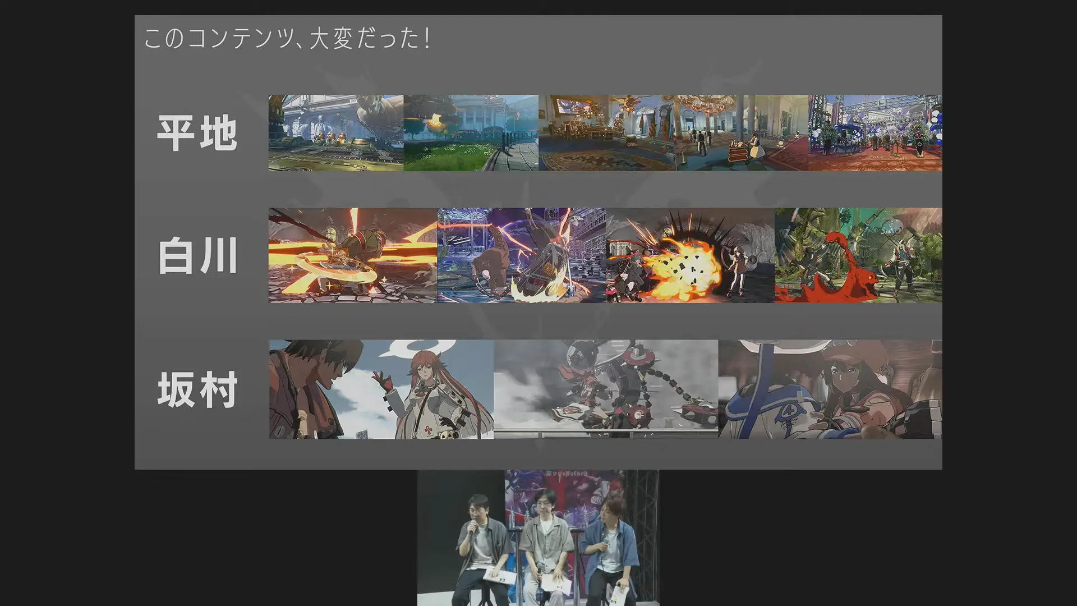Open the ship with lightning effect thumbnail

point(521,255)
